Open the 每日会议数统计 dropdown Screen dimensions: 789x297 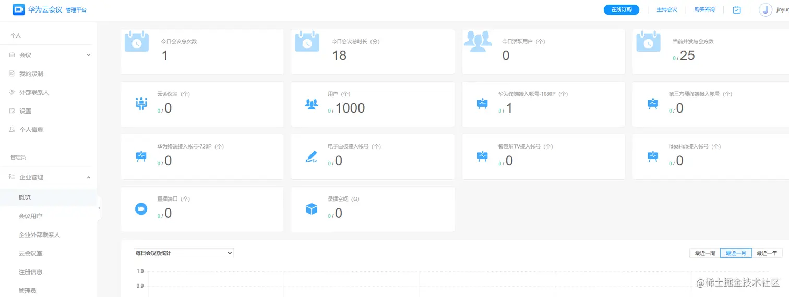[184, 253]
